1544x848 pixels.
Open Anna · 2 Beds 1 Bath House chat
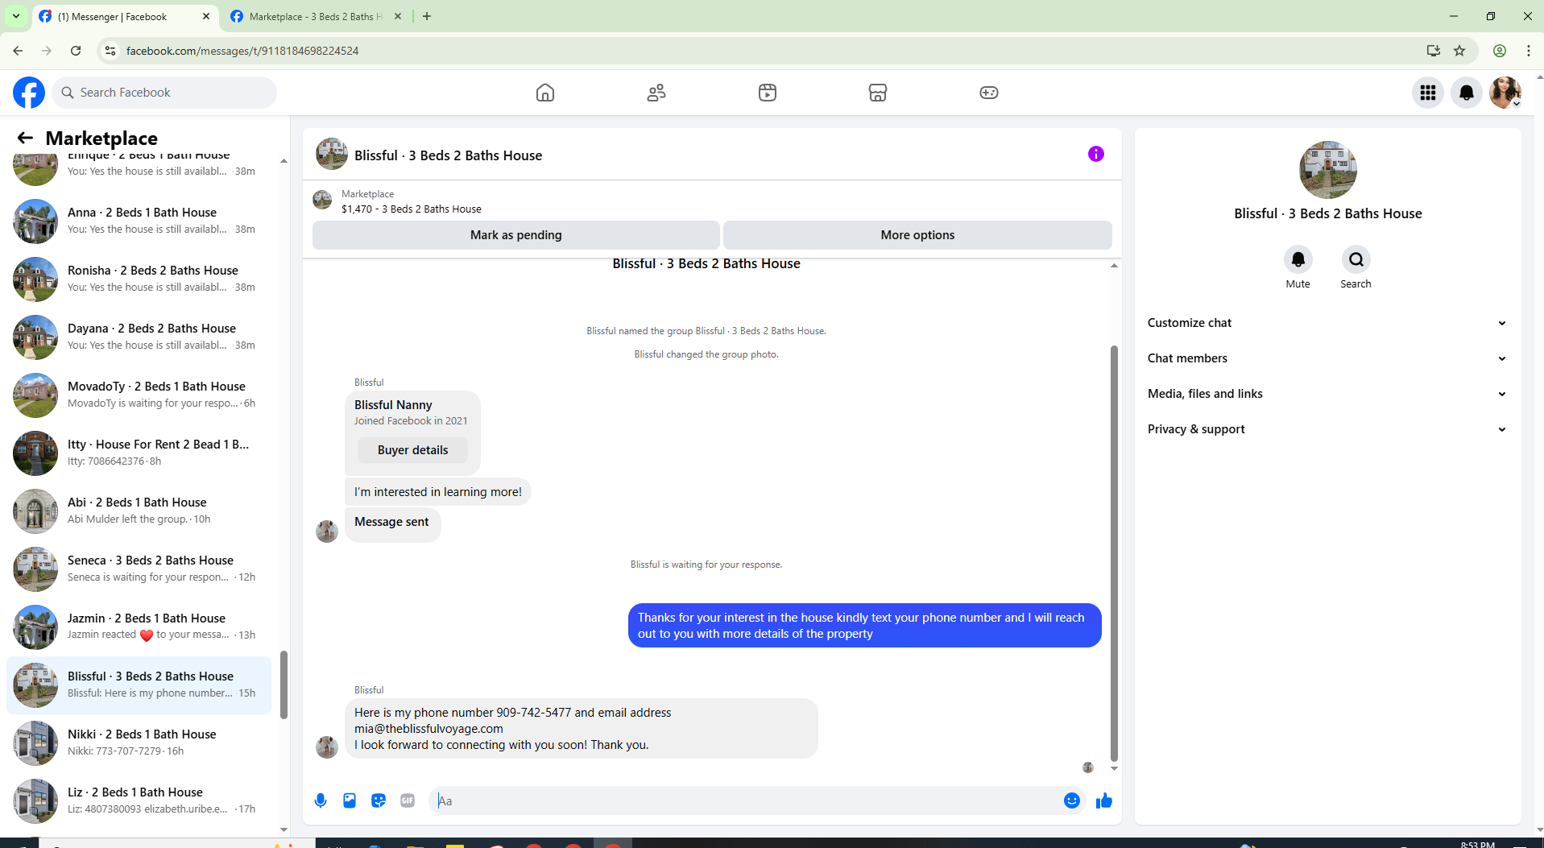pyautogui.click(x=139, y=221)
